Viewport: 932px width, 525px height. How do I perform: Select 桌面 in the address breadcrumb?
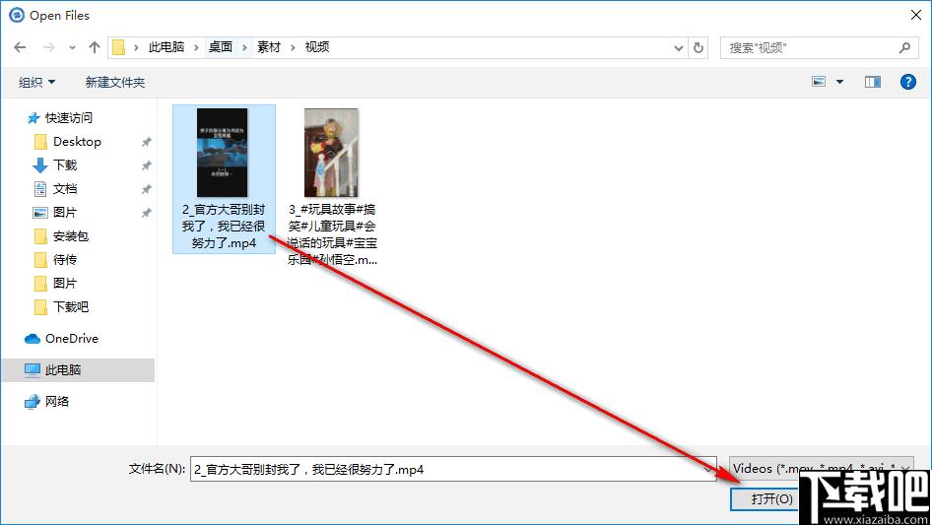(221, 47)
